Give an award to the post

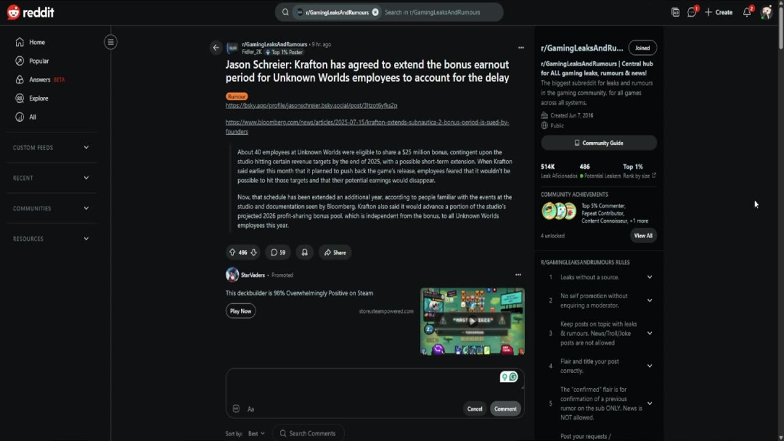point(304,252)
